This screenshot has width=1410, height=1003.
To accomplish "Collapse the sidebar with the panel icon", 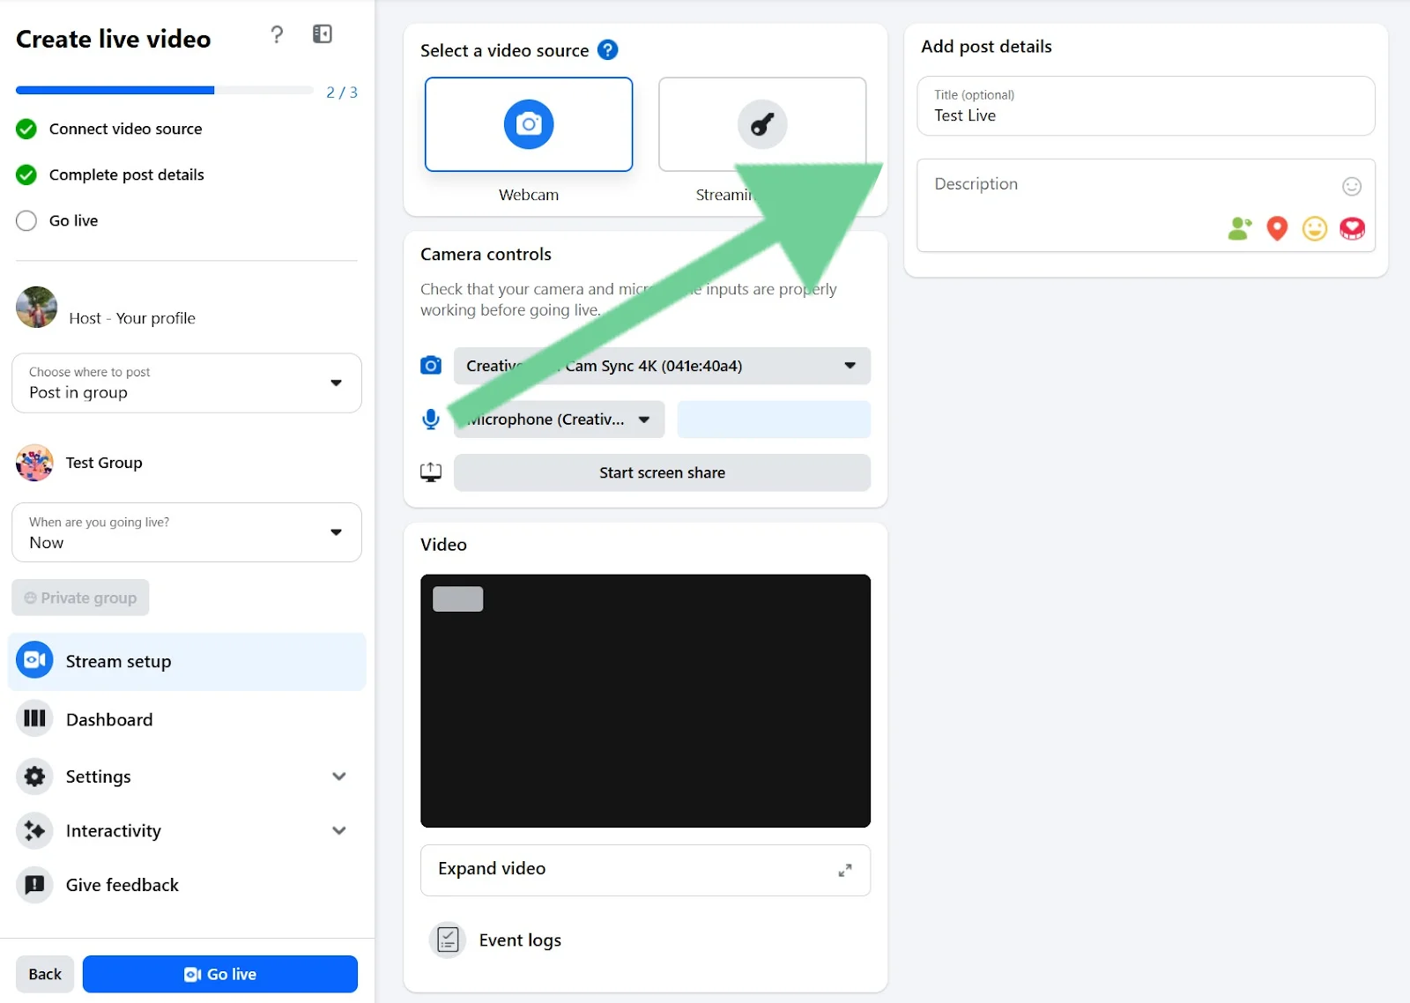I will pos(322,33).
